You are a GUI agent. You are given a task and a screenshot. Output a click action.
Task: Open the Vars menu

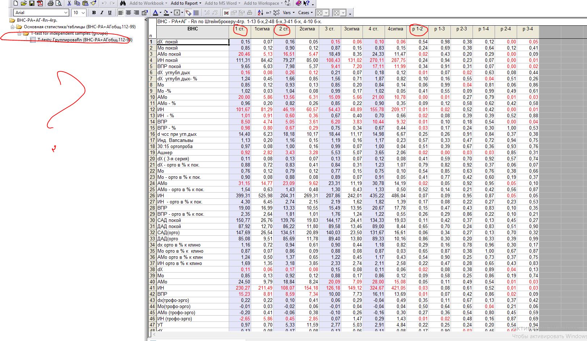point(288,13)
